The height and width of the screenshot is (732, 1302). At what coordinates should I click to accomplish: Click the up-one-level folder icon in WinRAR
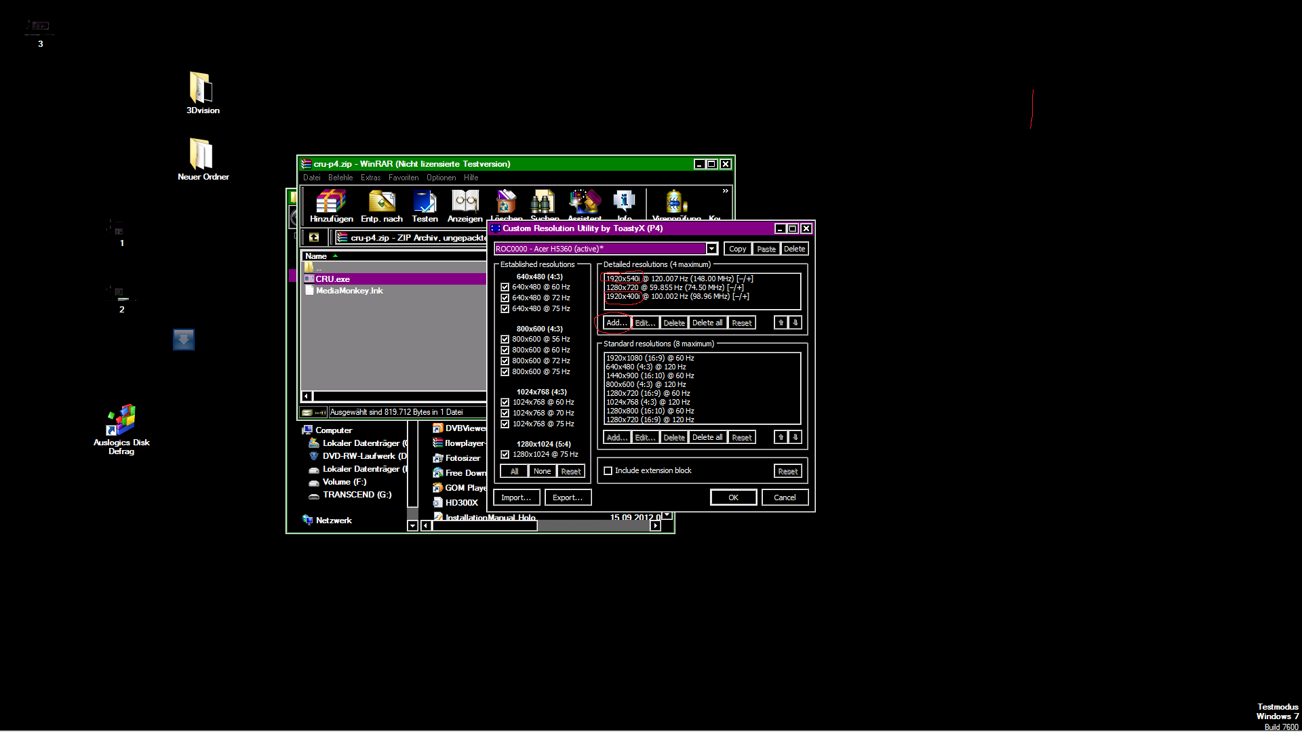(314, 237)
